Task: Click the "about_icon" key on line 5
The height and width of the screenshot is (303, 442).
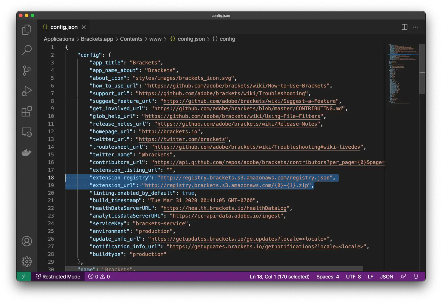Action: coord(108,78)
